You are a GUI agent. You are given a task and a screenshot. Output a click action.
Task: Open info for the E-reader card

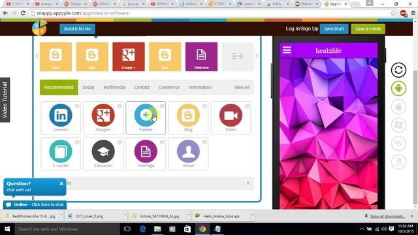(77, 142)
